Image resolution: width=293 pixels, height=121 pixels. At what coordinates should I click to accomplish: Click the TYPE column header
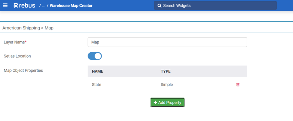(165, 71)
